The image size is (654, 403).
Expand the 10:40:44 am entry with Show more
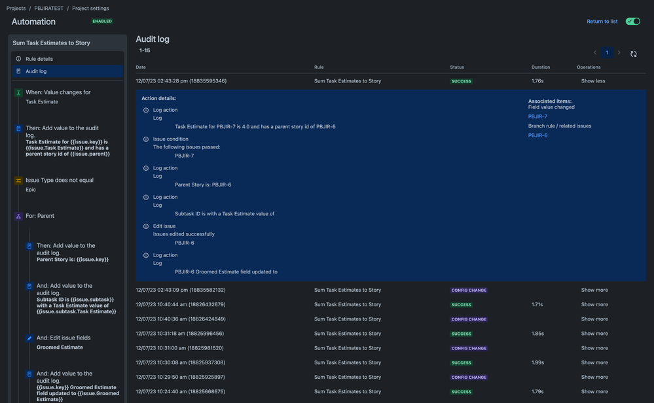pos(594,305)
